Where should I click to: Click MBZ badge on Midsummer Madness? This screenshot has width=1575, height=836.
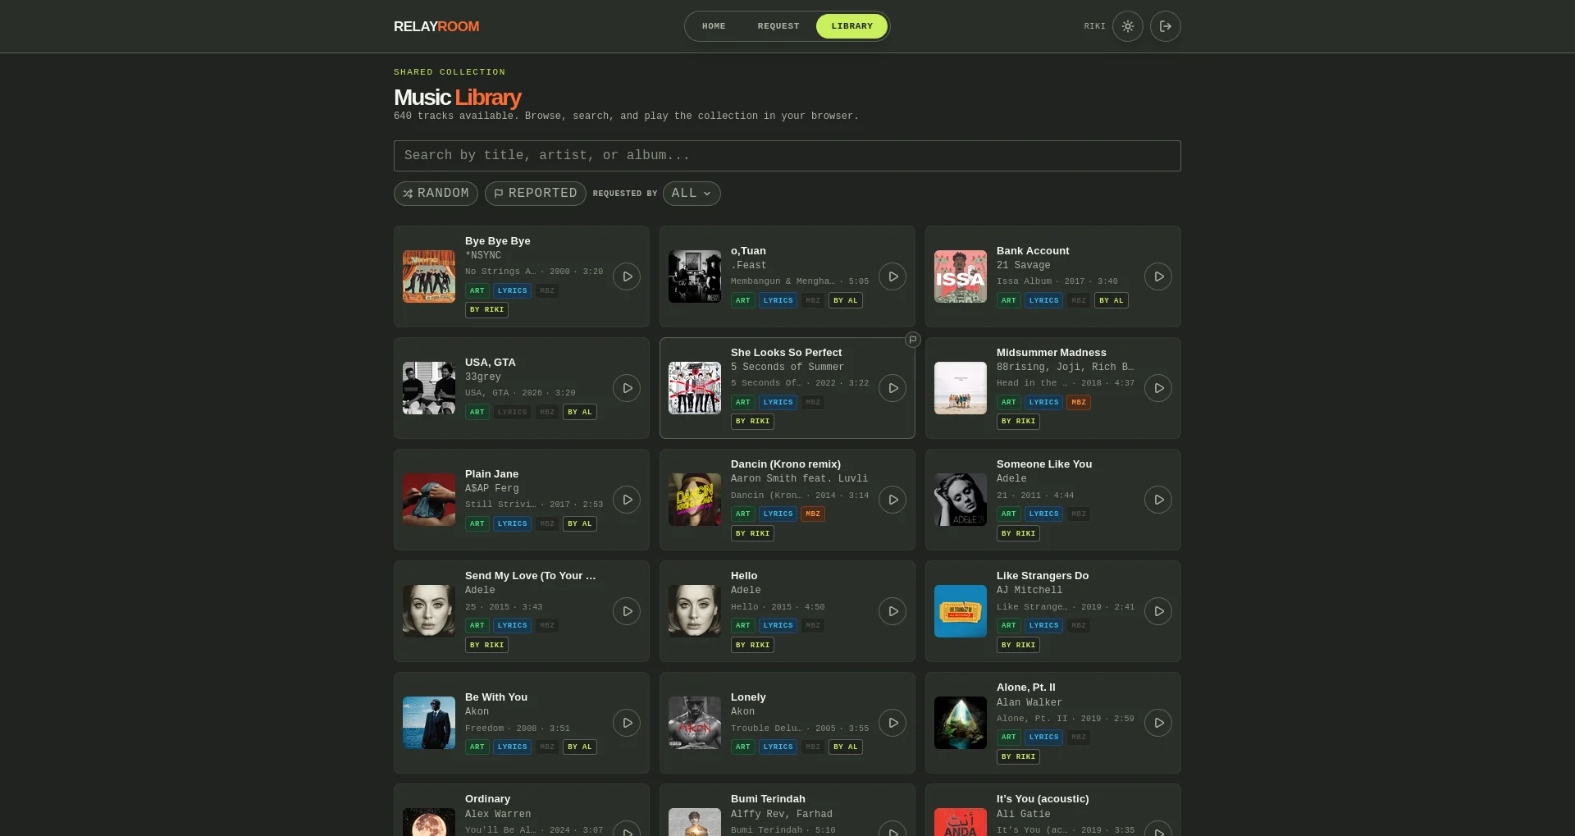(x=1079, y=403)
